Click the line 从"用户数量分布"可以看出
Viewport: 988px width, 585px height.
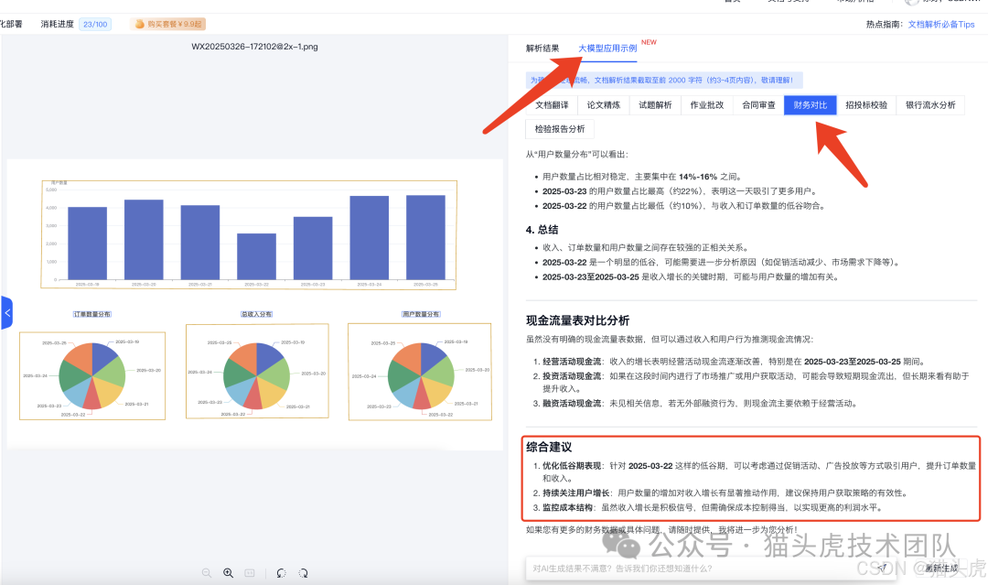[577, 154]
